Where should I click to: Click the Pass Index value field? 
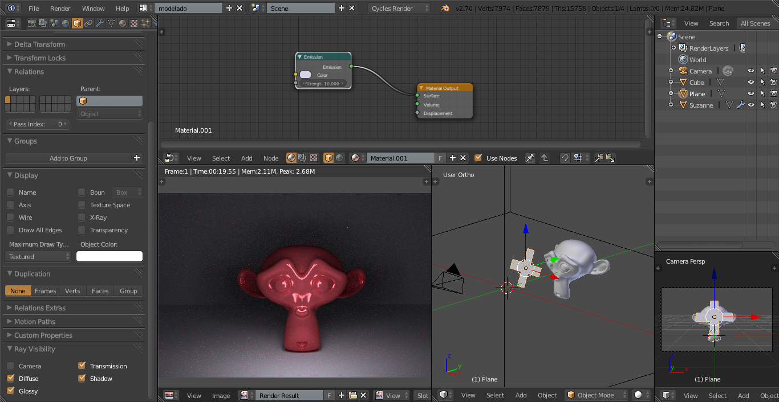coord(38,124)
